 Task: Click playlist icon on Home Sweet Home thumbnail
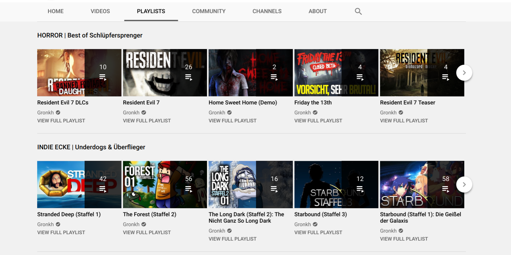274,77
